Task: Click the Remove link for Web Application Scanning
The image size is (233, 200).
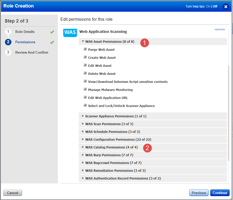Action: pos(220,29)
